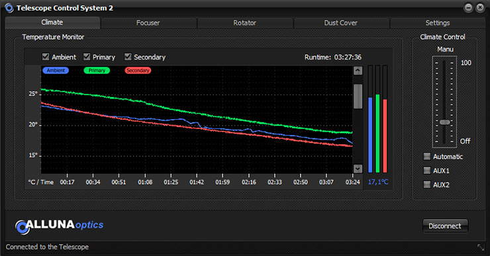490x256 pixels.
Task: Click the blue Ambient temperature level bar
Action: click(x=370, y=135)
